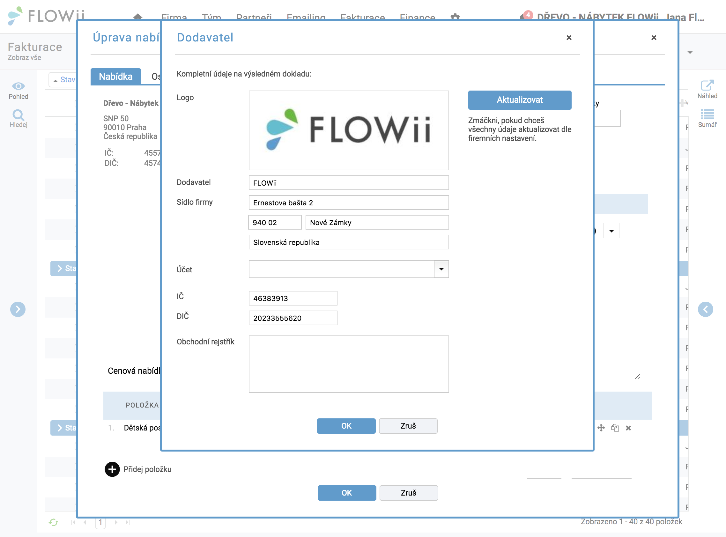Close the Dodavatel dialog
726x537 pixels.
click(x=569, y=38)
